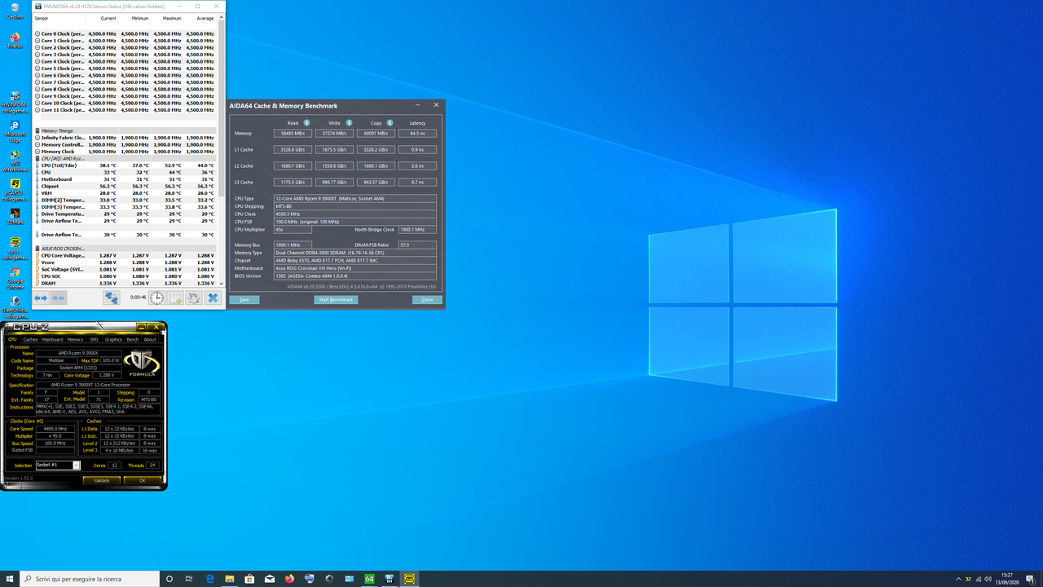Click HWiNFO expand columns left-right arrows icon
Screen dimensions: 1043x587
click(x=41, y=298)
